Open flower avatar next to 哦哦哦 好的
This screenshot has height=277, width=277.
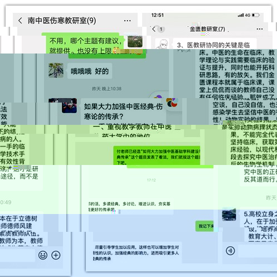pyautogui.click(x=56, y=70)
